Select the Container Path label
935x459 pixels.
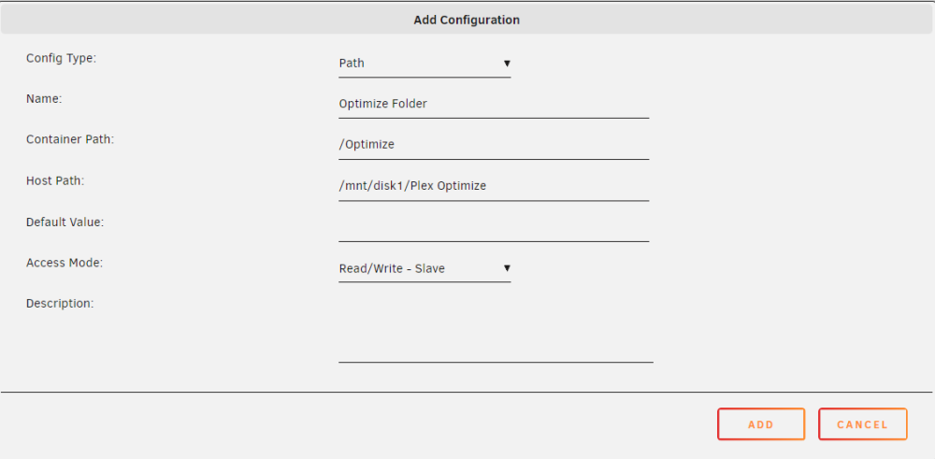[70, 139]
